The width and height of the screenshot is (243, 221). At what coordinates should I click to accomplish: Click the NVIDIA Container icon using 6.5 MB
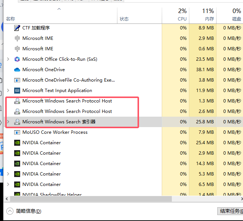17,184
